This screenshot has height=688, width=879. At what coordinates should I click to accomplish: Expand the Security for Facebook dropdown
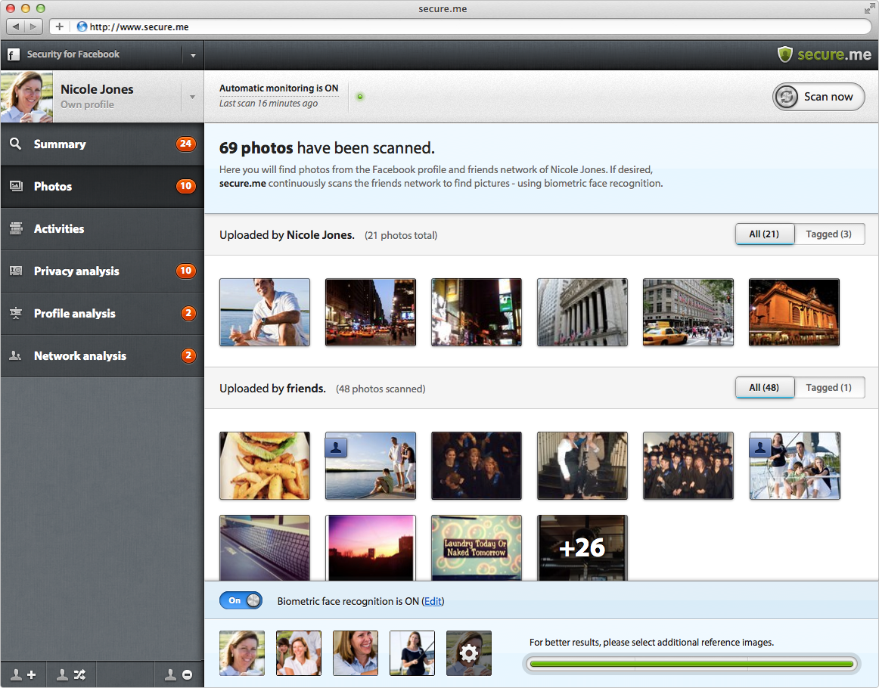[193, 55]
